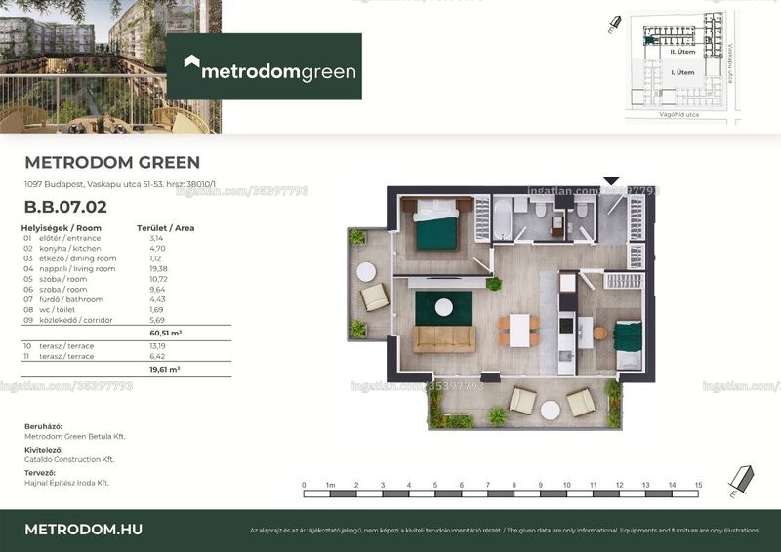781x552 pixels.
Task: Click the dining table with four chairs
Action: coord(519,331)
